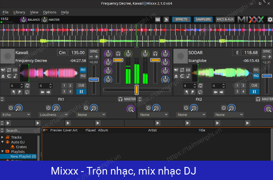Viewport: 273px width, 180px height.
Task: Toggle the EFFECTS section button
Action: [x=182, y=19]
